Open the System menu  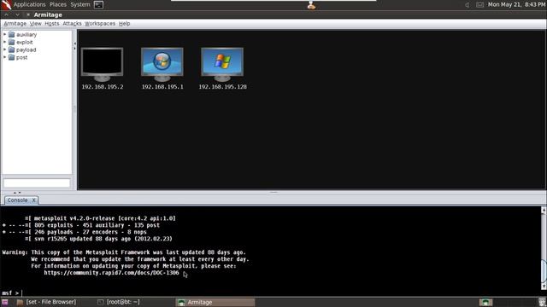[x=80, y=4]
